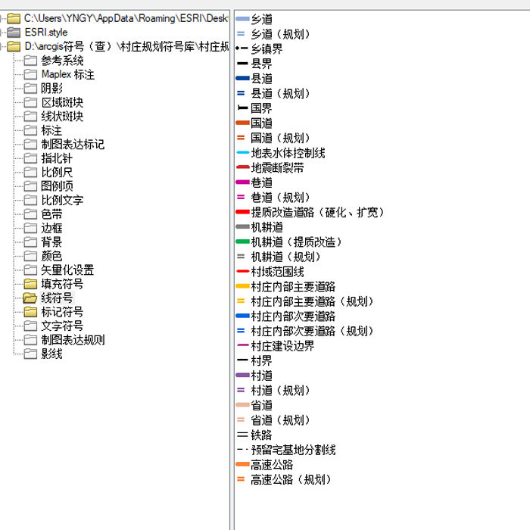Click the 背景 folder icon
Viewport: 530px width, 530px height.
[30, 242]
